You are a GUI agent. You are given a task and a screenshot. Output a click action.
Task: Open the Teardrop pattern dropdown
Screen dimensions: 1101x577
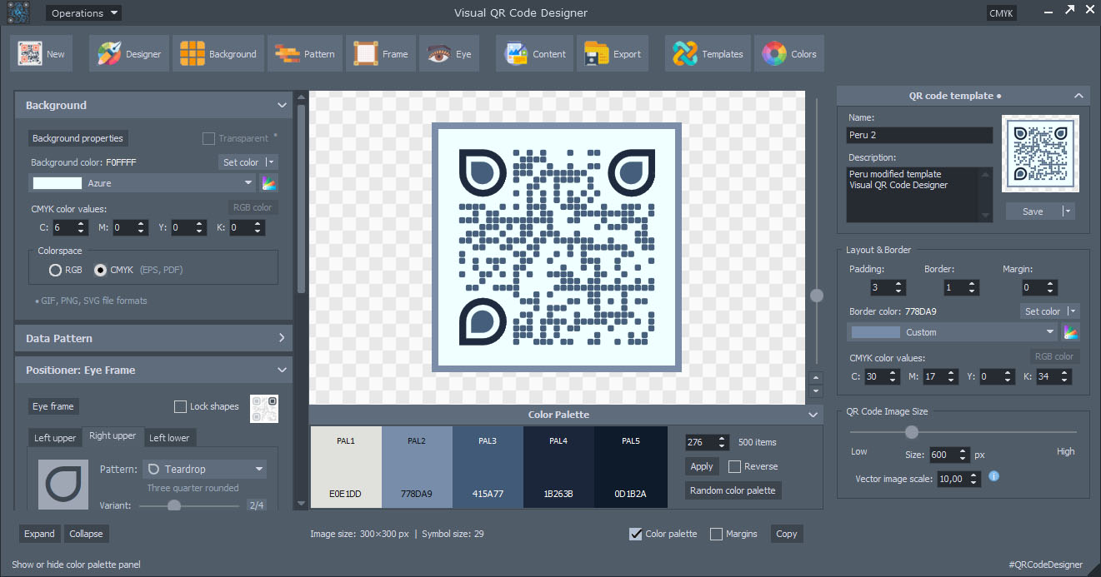click(x=204, y=469)
